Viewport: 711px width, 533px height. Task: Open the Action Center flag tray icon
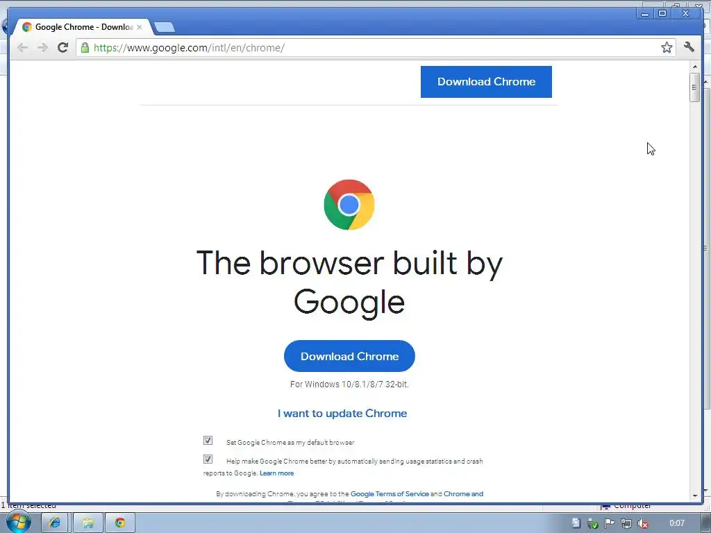pos(609,523)
